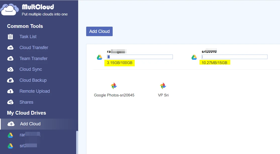Open the Cloud Backup tool
This screenshot has width=280, height=154.
pyautogui.click(x=33, y=80)
